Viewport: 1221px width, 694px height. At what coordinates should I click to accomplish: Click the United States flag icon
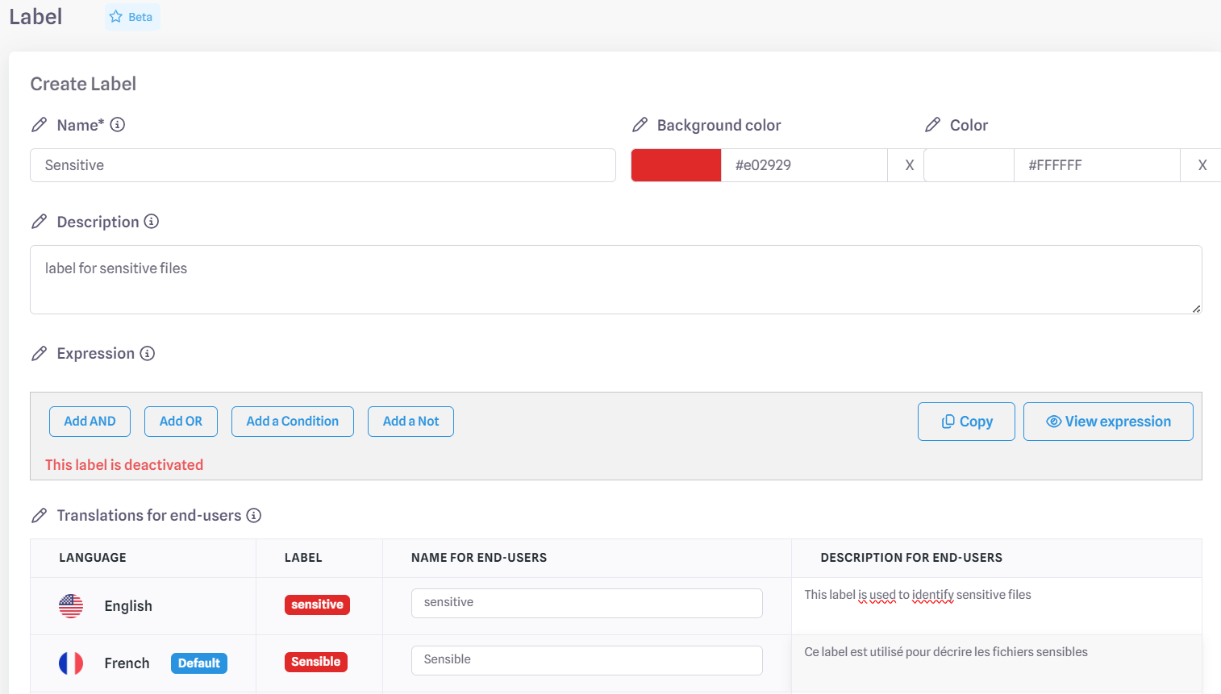coord(71,606)
